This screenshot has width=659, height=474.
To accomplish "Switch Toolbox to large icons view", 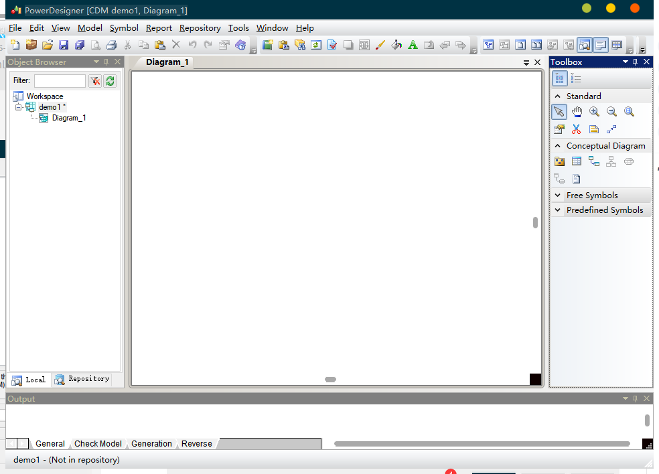I will [559, 78].
